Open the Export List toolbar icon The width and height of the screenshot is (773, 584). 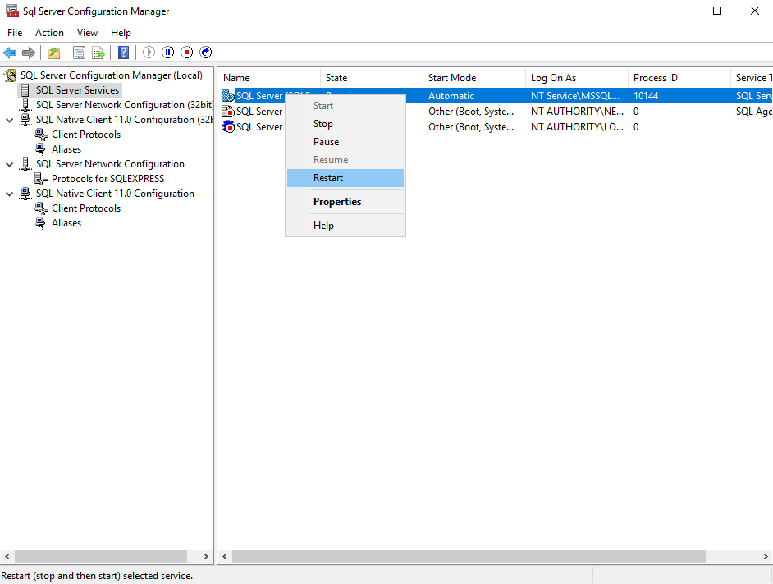pos(98,52)
